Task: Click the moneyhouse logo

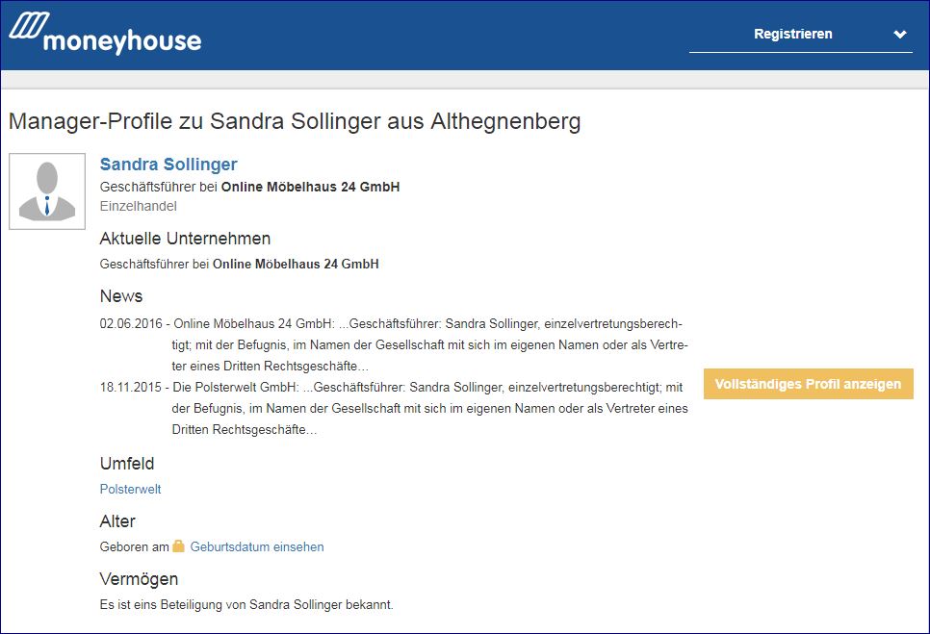Action: tap(105, 35)
